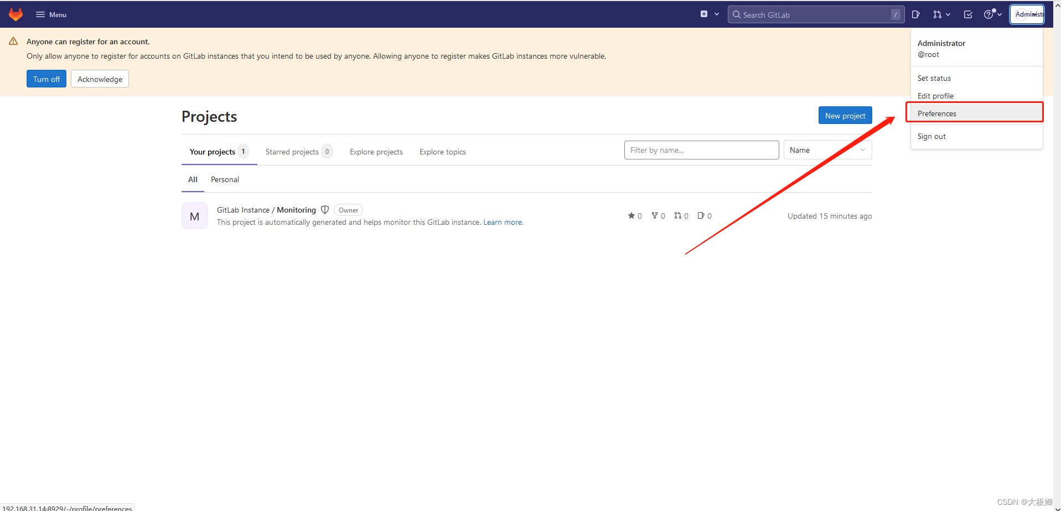This screenshot has width=1061, height=511.
Task: Click the Owner badge
Action: coord(348,210)
